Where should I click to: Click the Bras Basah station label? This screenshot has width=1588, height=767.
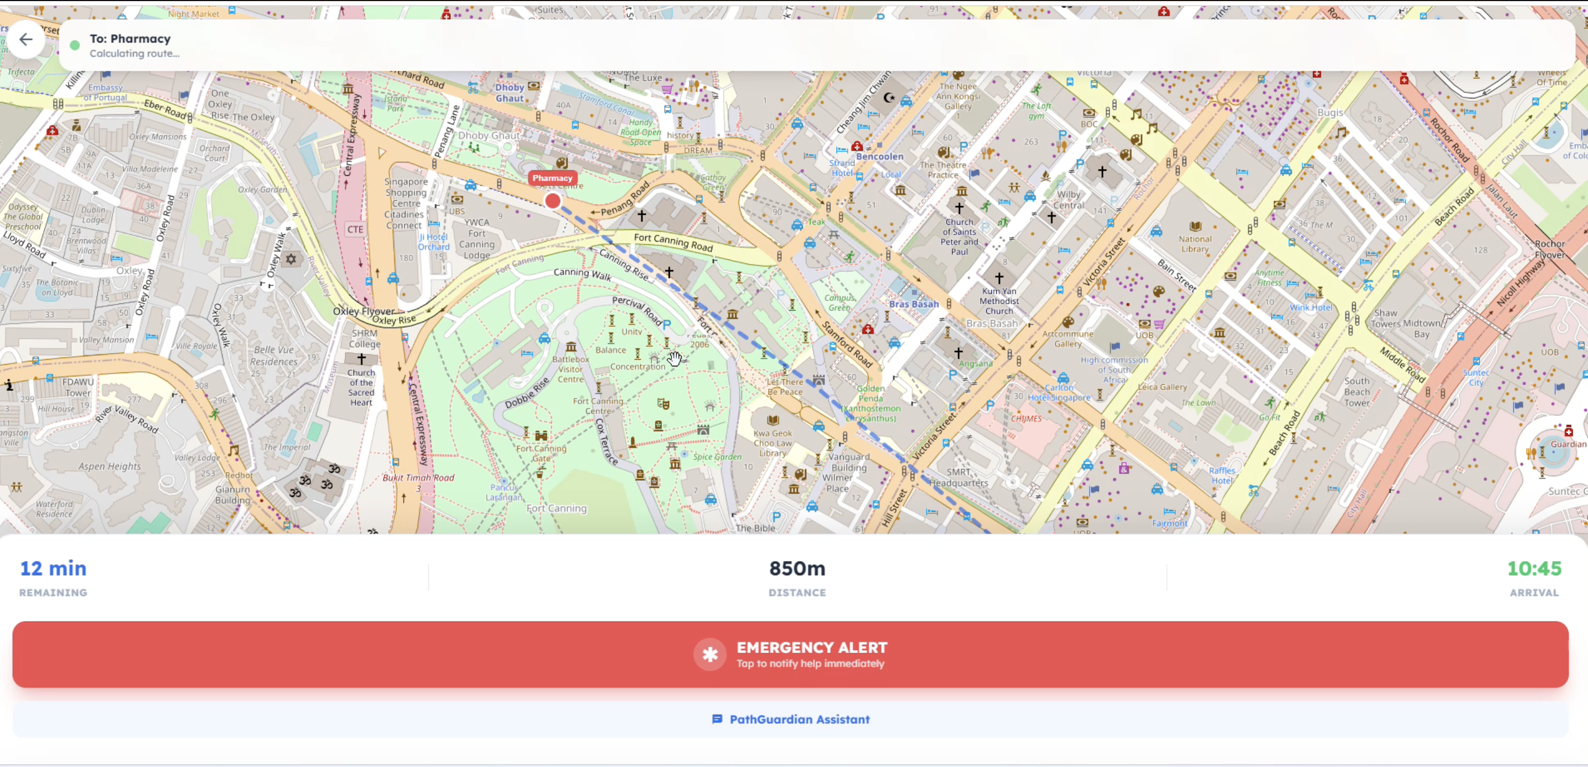coord(913,304)
